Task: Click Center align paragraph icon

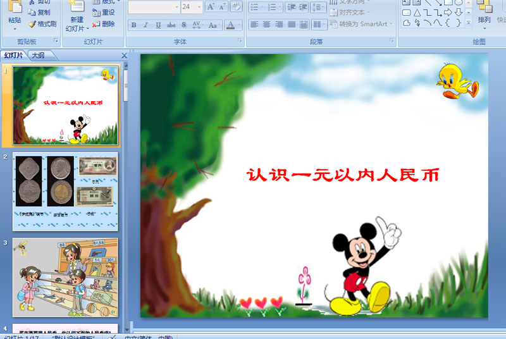Action: pyautogui.click(x=266, y=25)
